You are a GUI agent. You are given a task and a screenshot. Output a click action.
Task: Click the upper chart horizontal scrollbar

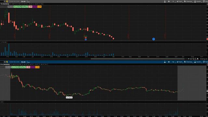click(137, 59)
